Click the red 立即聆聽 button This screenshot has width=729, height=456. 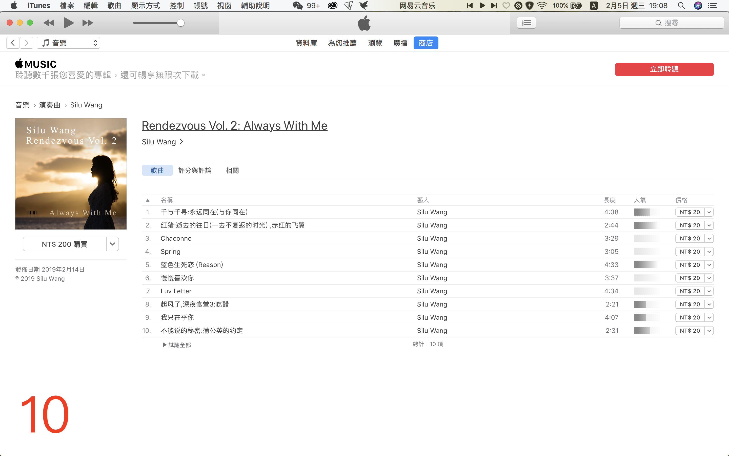coord(664,69)
